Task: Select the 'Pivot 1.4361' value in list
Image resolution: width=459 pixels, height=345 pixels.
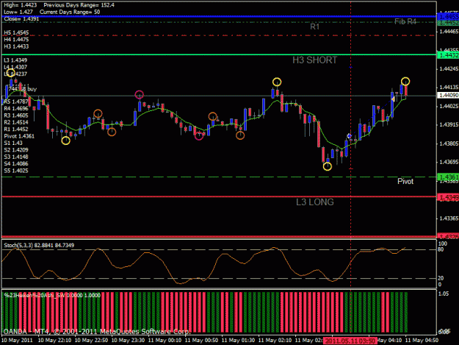Action: coord(19,136)
